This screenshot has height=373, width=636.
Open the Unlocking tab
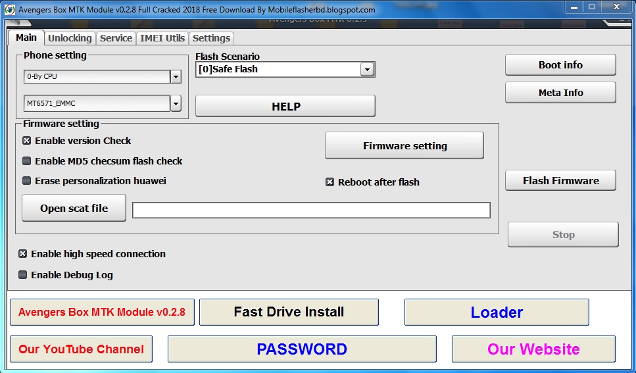70,38
